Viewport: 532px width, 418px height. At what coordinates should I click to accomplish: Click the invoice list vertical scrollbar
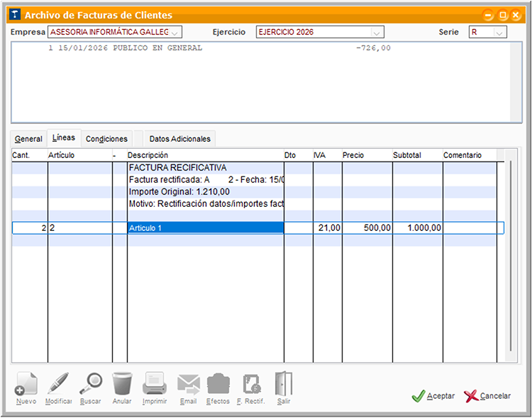[516, 82]
